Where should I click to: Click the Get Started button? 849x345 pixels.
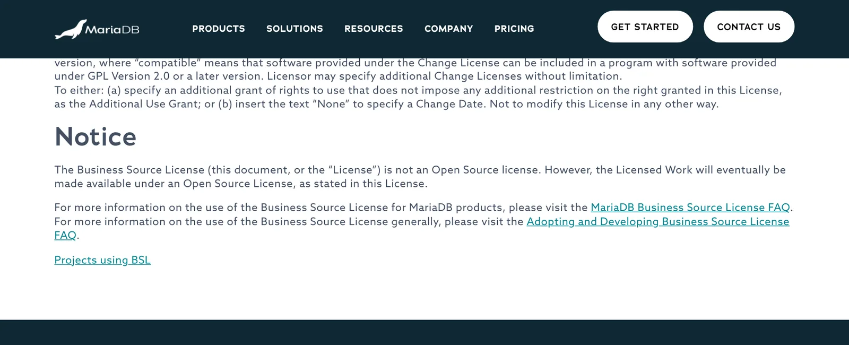(x=645, y=27)
